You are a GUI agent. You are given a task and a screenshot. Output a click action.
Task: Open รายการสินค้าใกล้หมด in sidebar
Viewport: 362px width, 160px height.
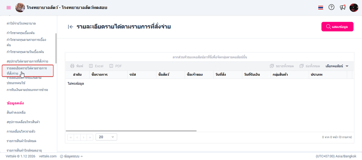pyautogui.click(x=22, y=141)
